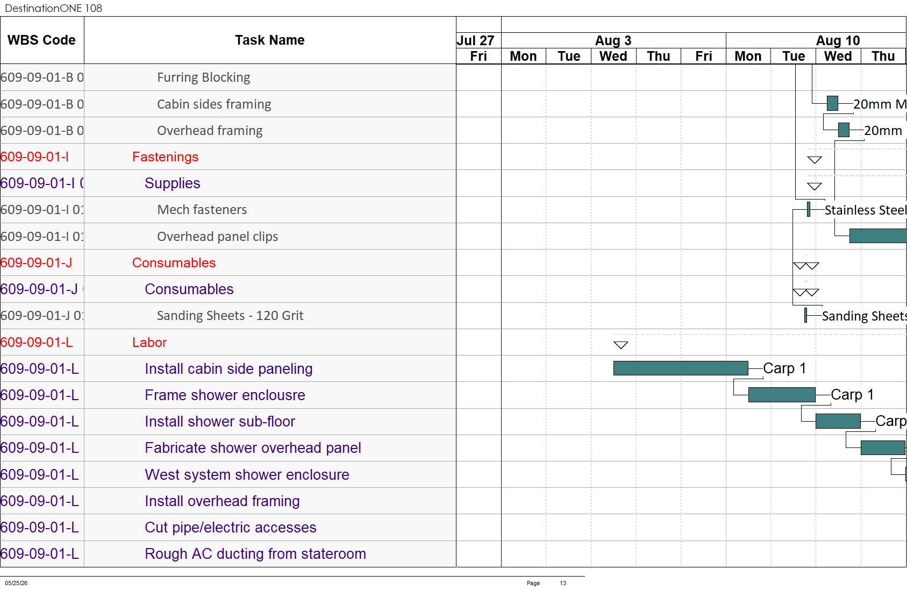Click the Labor summary triangle marker
The height and width of the screenshot is (590, 907).
[x=621, y=345]
